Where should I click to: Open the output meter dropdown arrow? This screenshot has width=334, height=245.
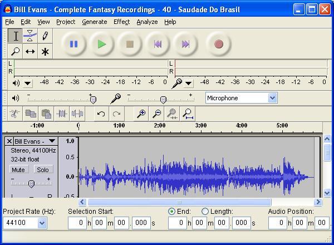point(27,84)
